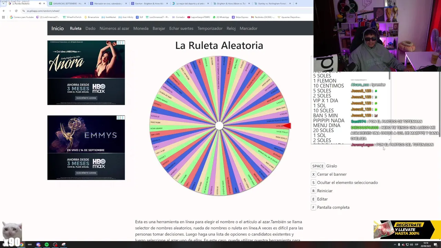Open the Inicio home link
This screenshot has height=248, width=441.
(x=58, y=28)
